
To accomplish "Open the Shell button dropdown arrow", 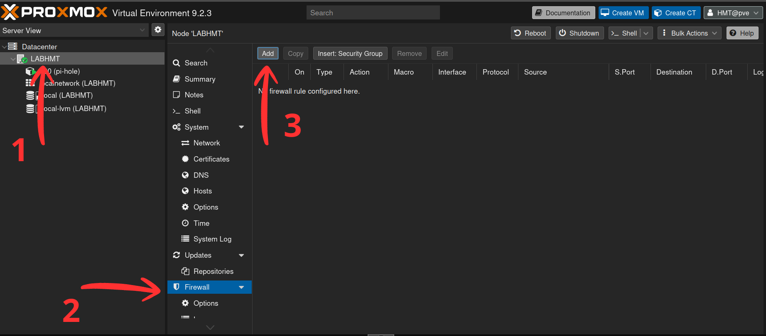I will tap(646, 33).
